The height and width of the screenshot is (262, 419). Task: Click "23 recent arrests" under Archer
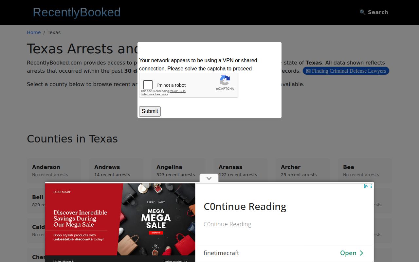point(299,175)
